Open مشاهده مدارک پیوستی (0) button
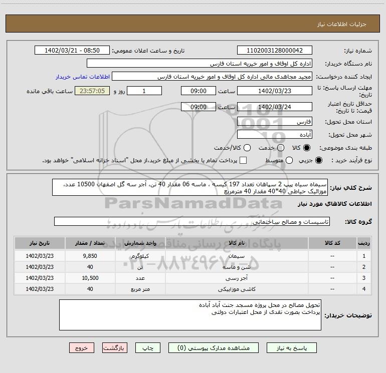The height and width of the screenshot is (373, 386). 214,348
